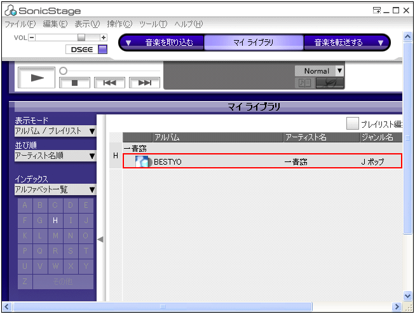Open インデックス dropdown アルファベット一覧
The height and width of the screenshot is (314, 415).
coord(55,189)
